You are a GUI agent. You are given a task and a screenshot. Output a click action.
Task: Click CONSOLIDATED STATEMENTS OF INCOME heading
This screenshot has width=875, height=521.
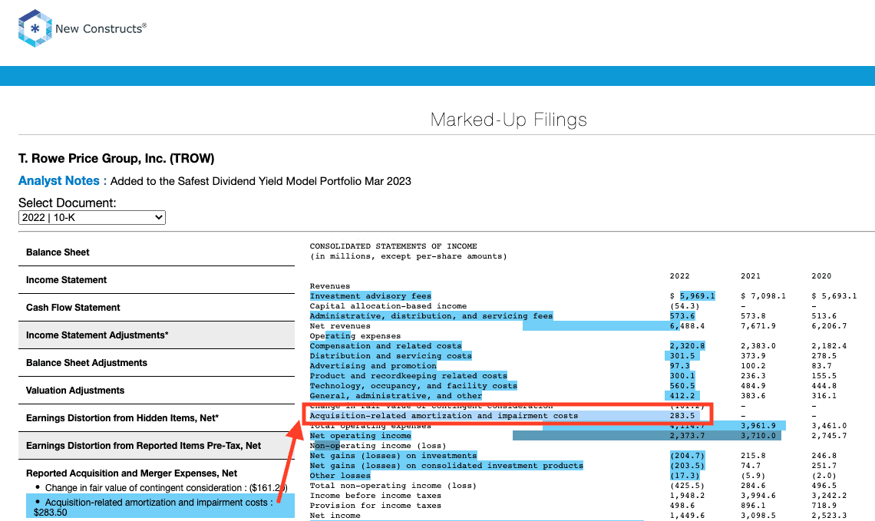click(394, 246)
